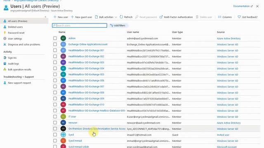Click the Sign-ins sidebar icon
The height and width of the screenshot is (148, 264).
pos(5,58)
